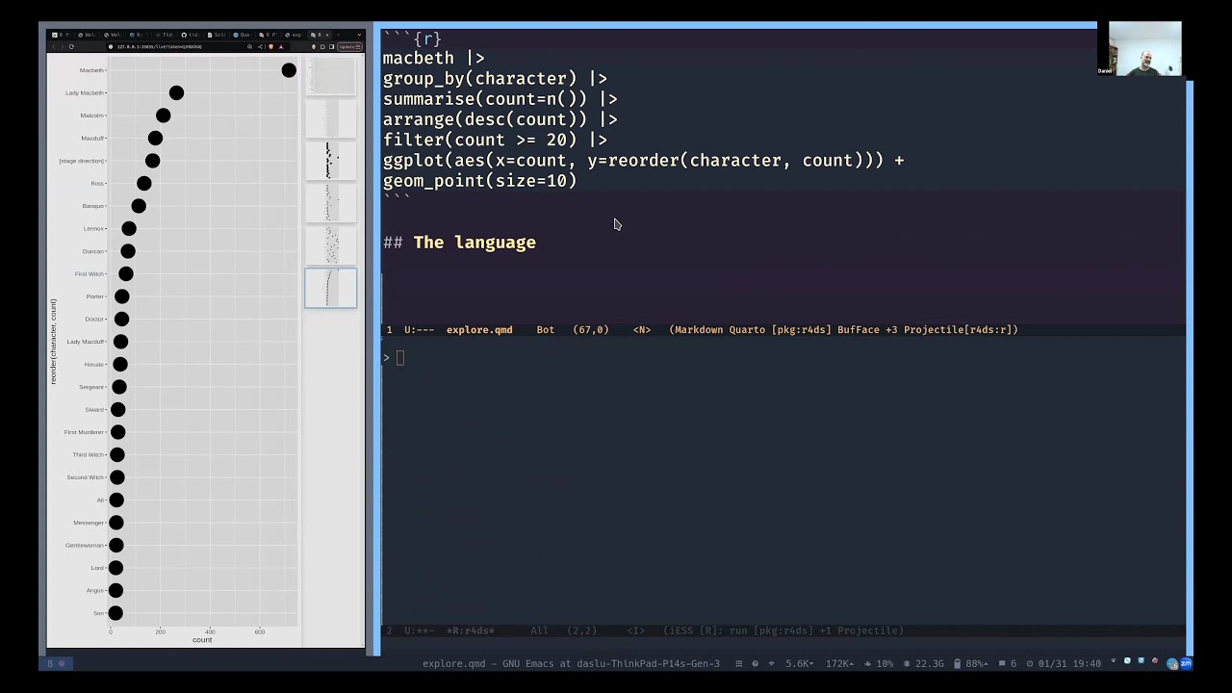Open the notifications icon showing 6
This screenshot has height=693, width=1232.
point(1008,663)
